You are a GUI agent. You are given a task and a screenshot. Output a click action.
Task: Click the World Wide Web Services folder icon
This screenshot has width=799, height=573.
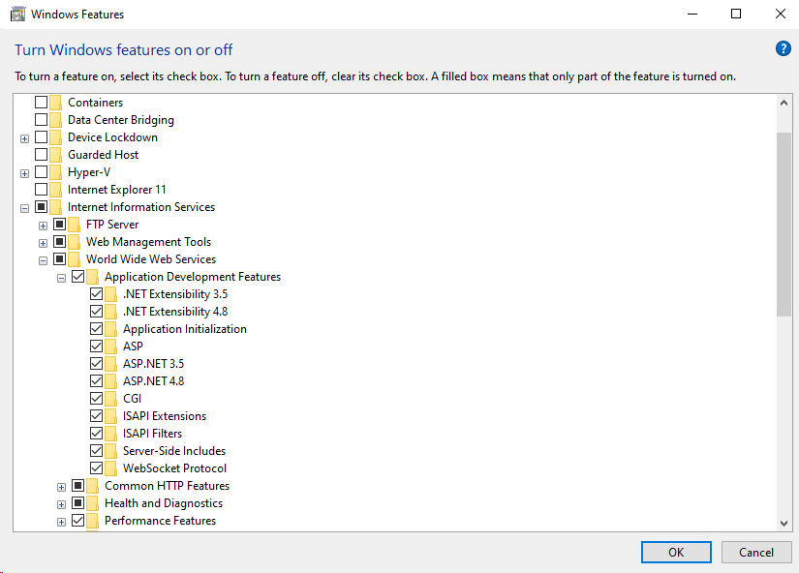click(74, 259)
